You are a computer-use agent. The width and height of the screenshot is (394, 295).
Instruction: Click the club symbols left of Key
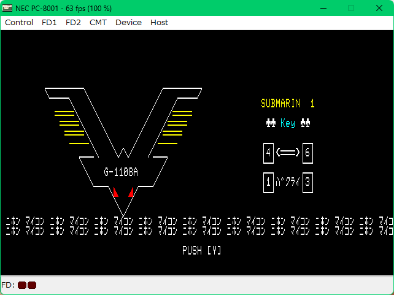(271, 123)
